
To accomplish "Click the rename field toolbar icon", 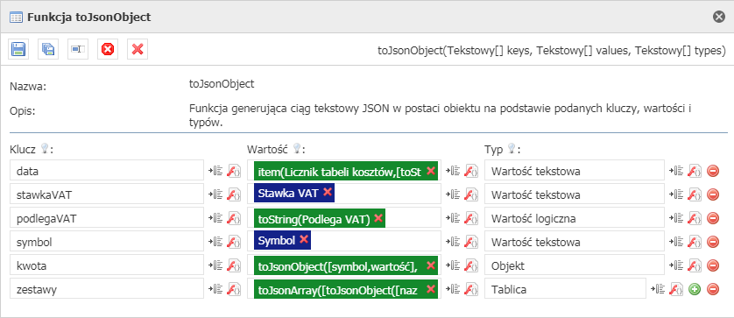I will (x=78, y=49).
